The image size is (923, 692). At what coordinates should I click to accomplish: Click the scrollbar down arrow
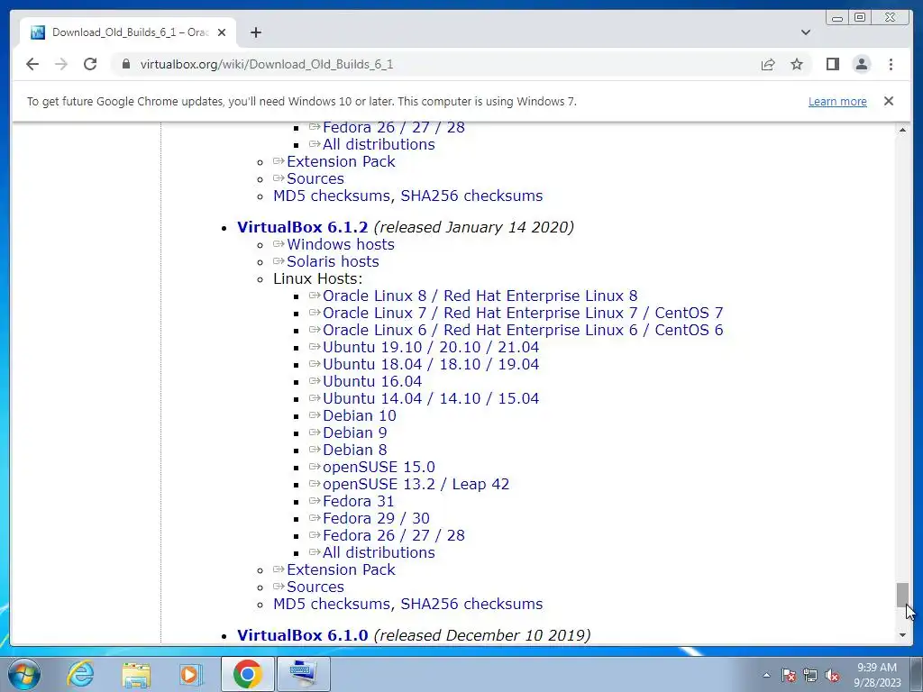tap(902, 635)
